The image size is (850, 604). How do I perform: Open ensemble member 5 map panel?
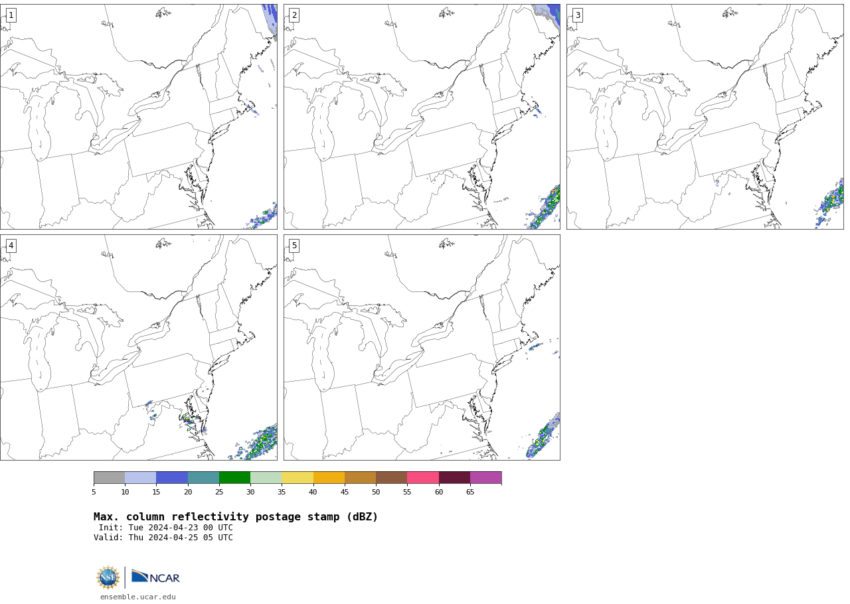(422, 347)
